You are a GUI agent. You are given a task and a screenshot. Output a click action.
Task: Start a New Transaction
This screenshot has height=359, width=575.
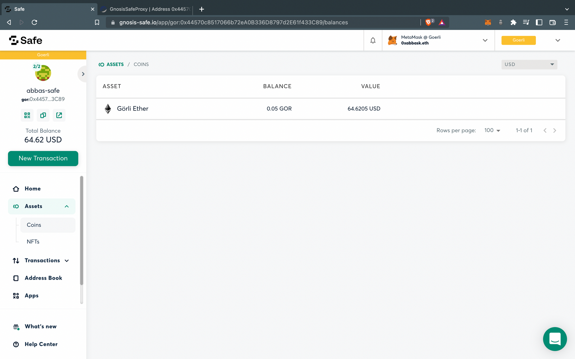43,158
